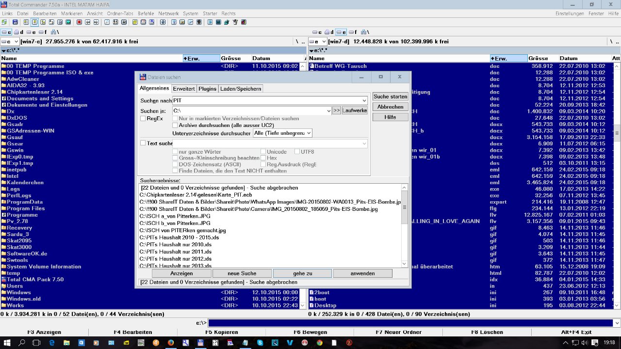This screenshot has height=349, width=621.
Task: Open the command line history dropdown
Action: point(617,323)
